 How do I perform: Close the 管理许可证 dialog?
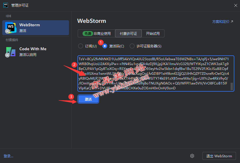tap(235, 5)
